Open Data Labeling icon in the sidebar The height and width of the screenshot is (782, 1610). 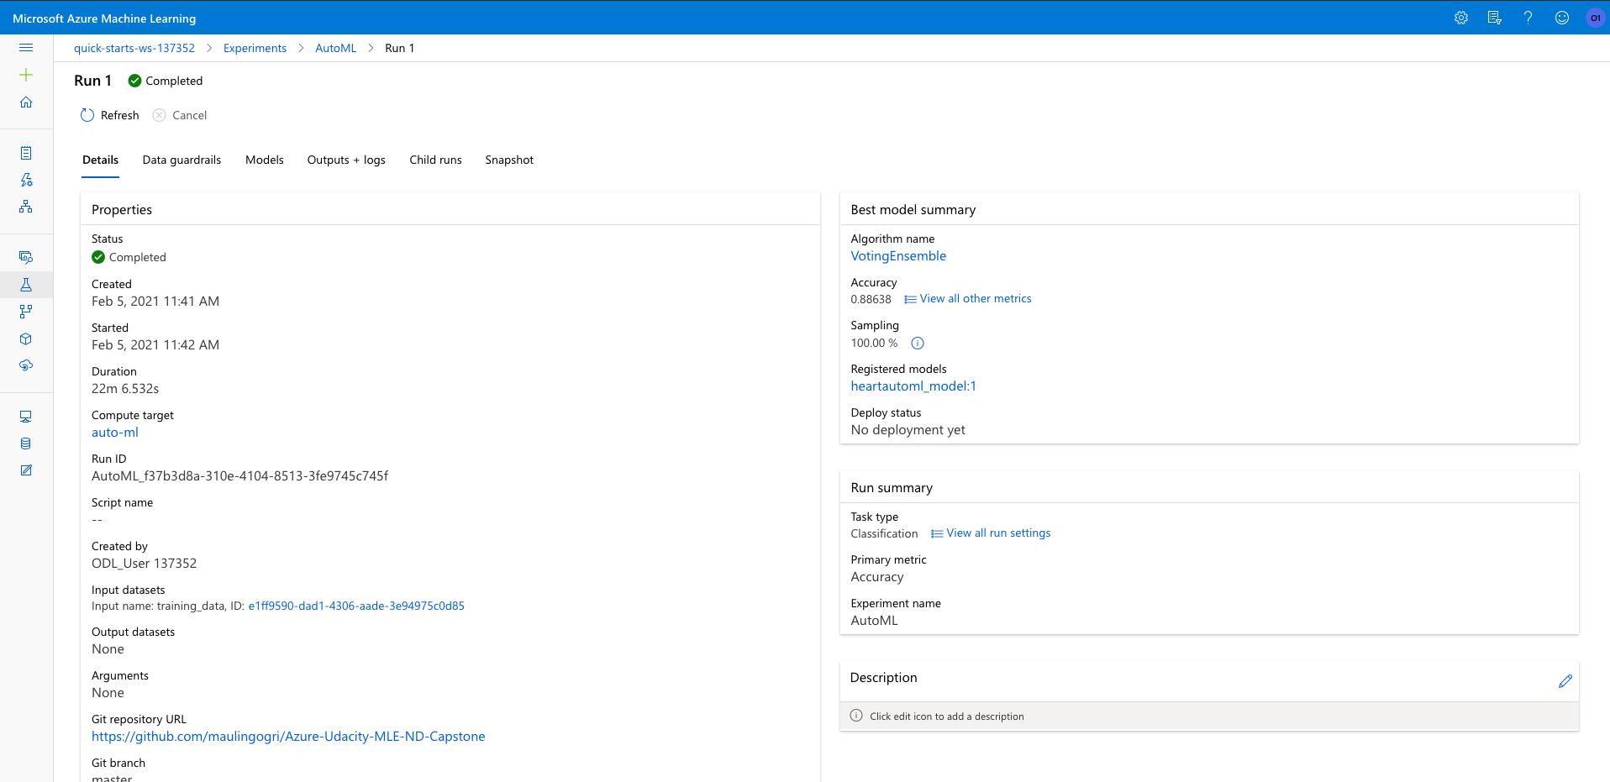pyautogui.click(x=26, y=470)
